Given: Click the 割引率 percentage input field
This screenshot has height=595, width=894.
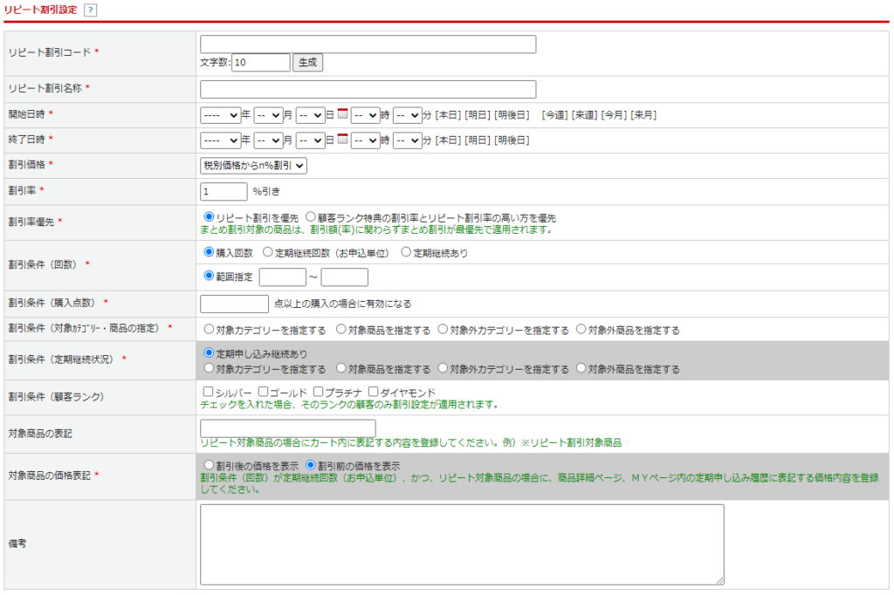Looking at the screenshot, I should pyautogui.click(x=223, y=191).
